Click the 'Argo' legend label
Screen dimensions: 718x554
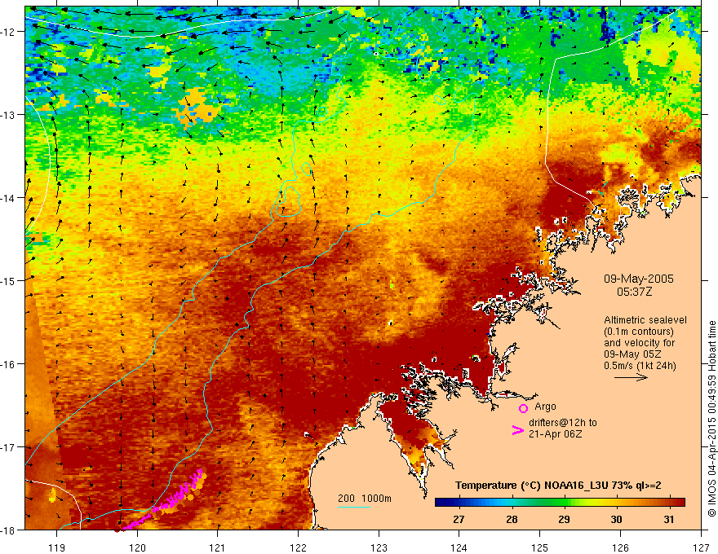coord(545,407)
